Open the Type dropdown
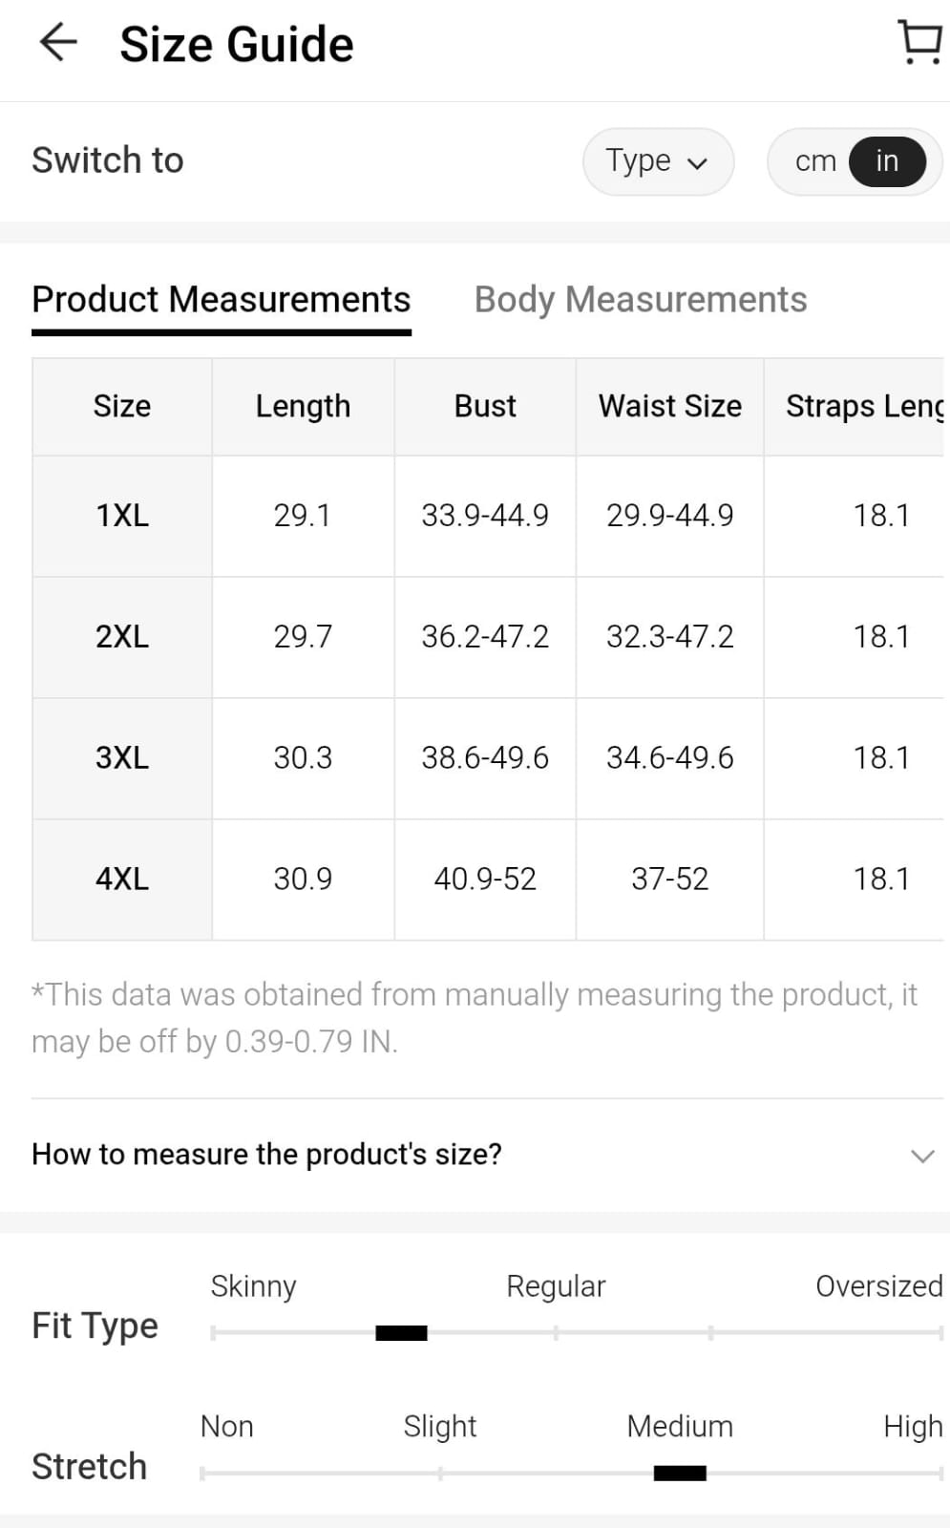Screen dimensions: 950x1528 657,161
